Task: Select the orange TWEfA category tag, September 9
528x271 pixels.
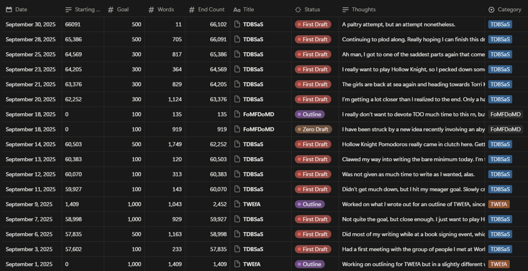Action: coord(499,204)
